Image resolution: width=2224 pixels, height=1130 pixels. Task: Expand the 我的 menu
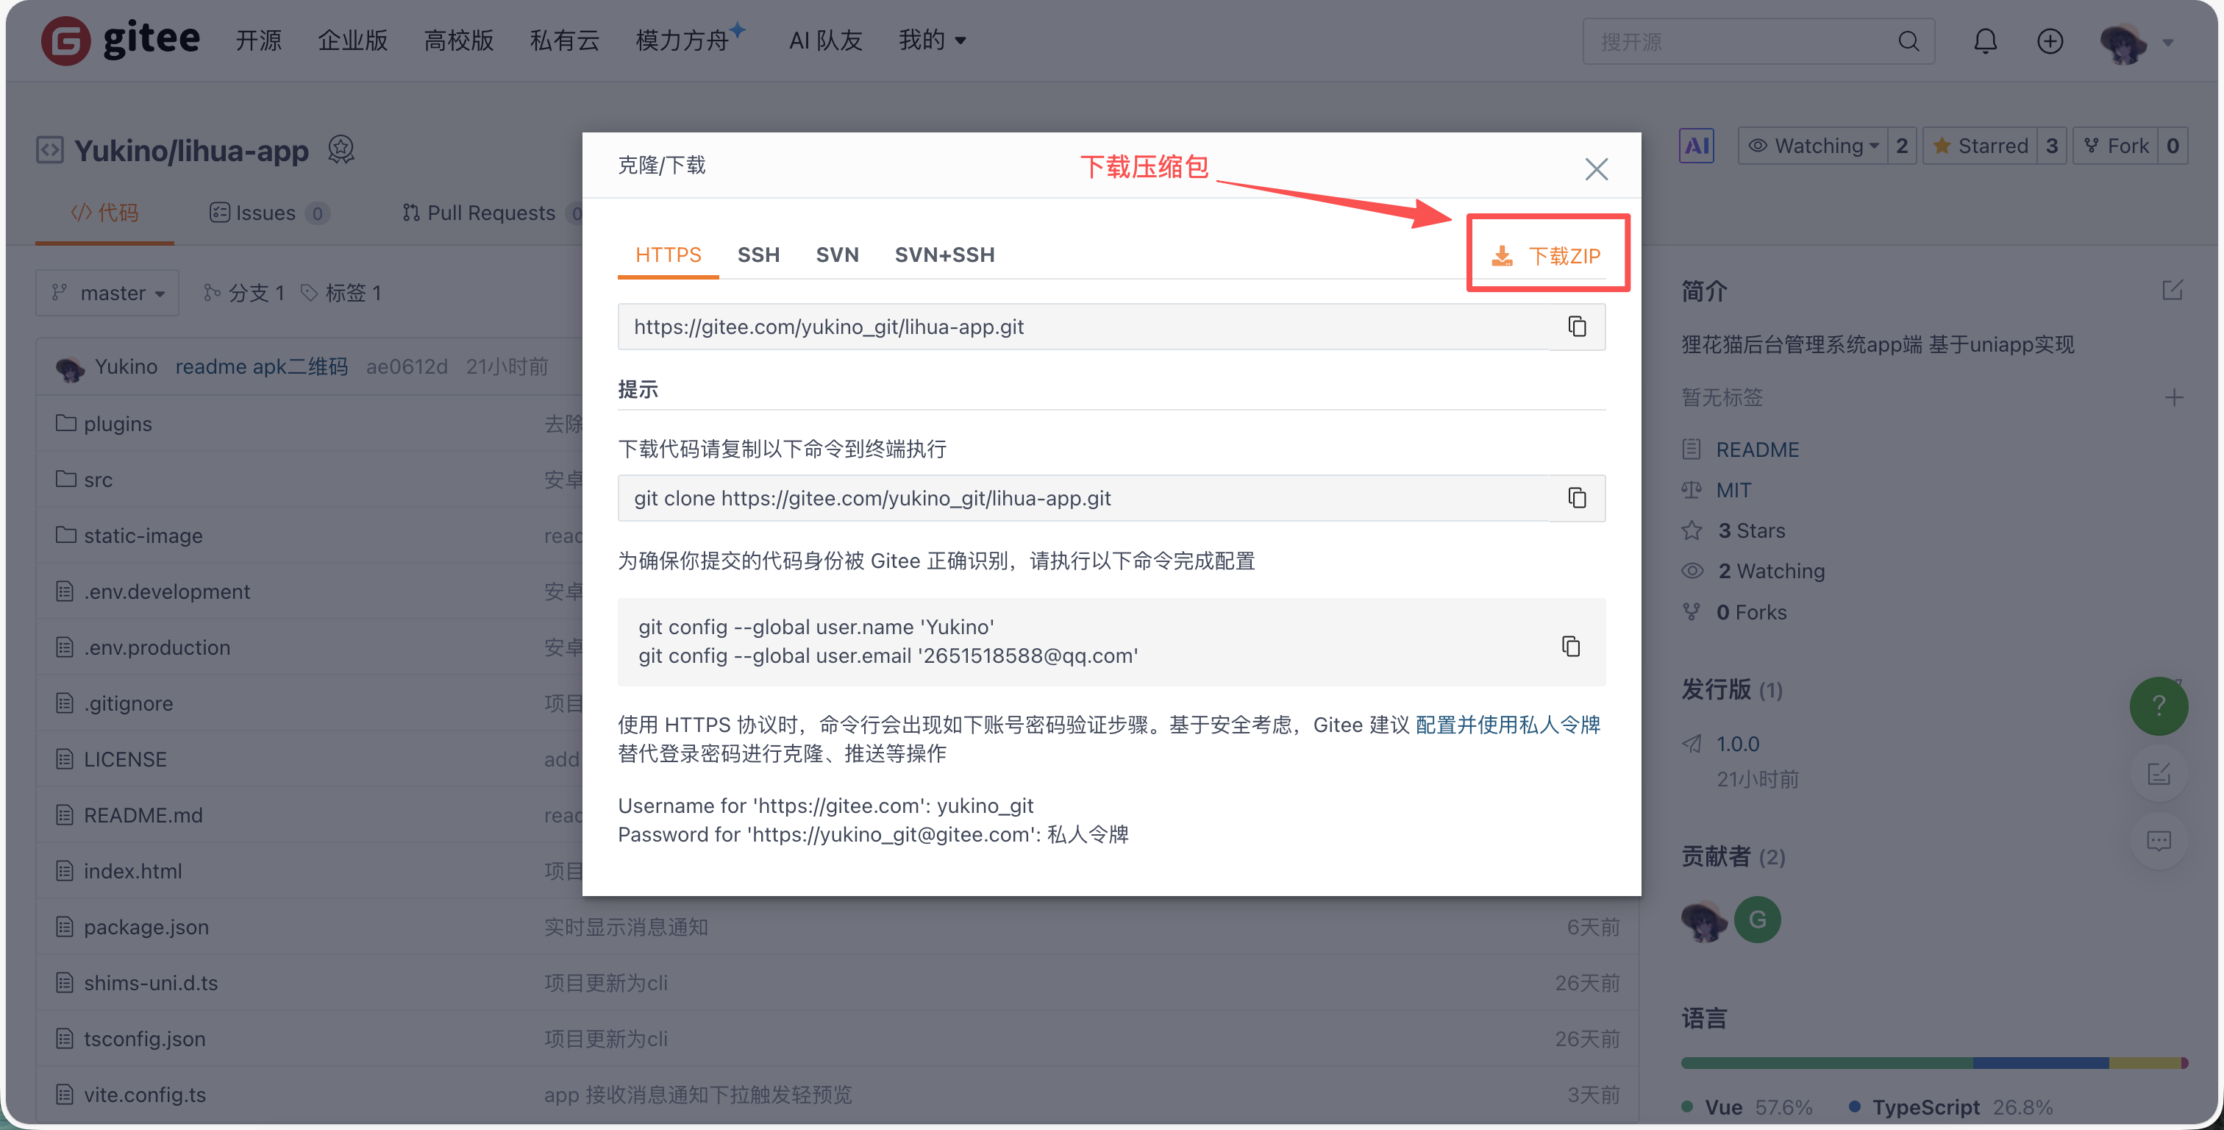pyautogui.click(x=932, y=40)
